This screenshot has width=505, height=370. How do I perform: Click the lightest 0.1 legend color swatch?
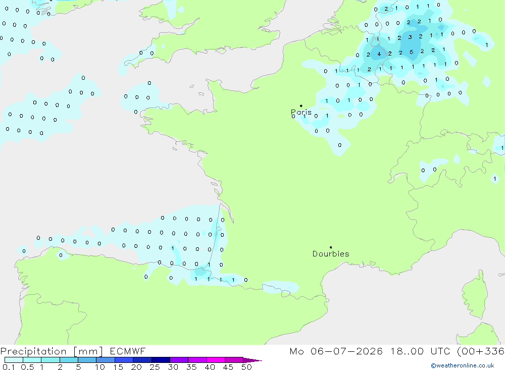pos(14,360)
